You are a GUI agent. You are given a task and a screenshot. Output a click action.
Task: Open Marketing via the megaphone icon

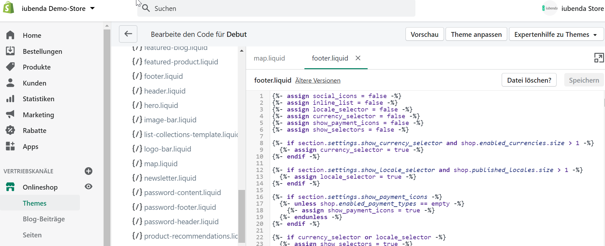tap(10, 114)
